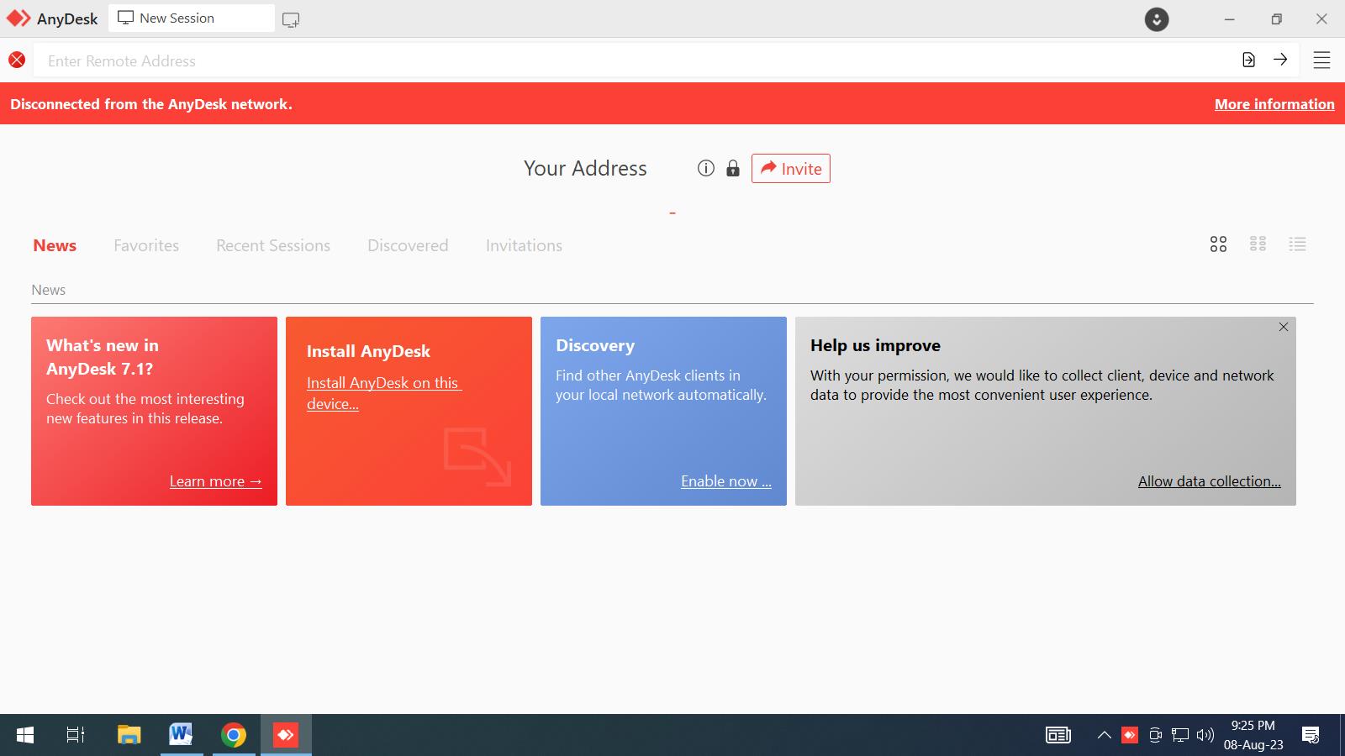Click the address info icon
The image size is (1345, 756).
tap(706, 169)
